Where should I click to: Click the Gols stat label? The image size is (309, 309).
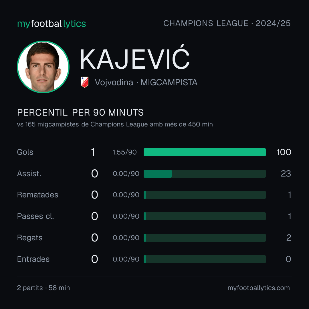pos(25,152)
